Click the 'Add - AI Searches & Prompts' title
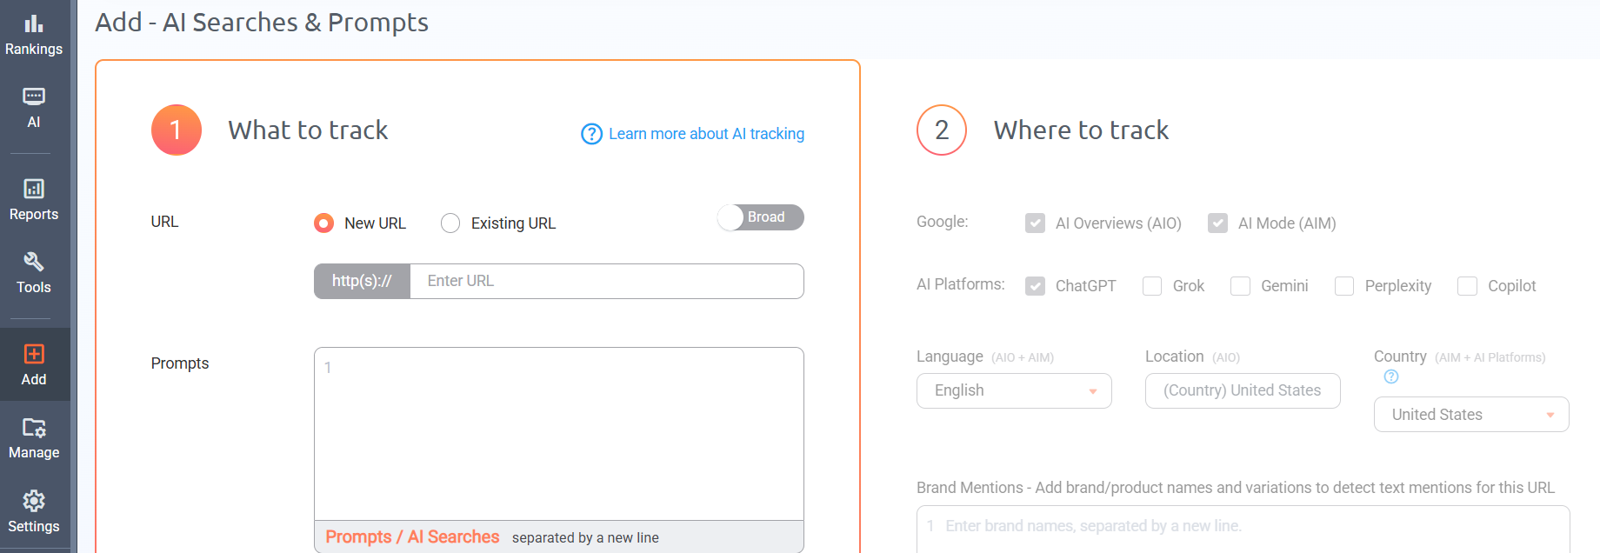The width and height of the screenshot is (1600, 553). click(x=262, y=23)
